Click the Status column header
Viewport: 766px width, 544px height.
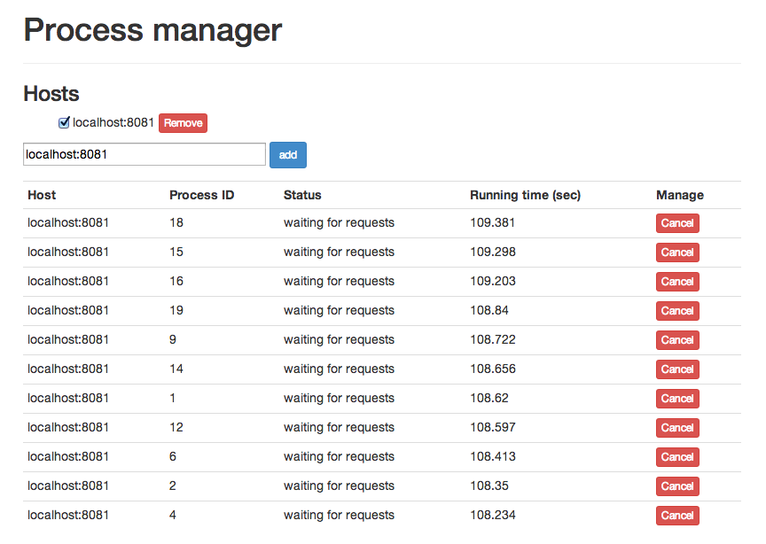pyautogui.click(x=301, y=195)
